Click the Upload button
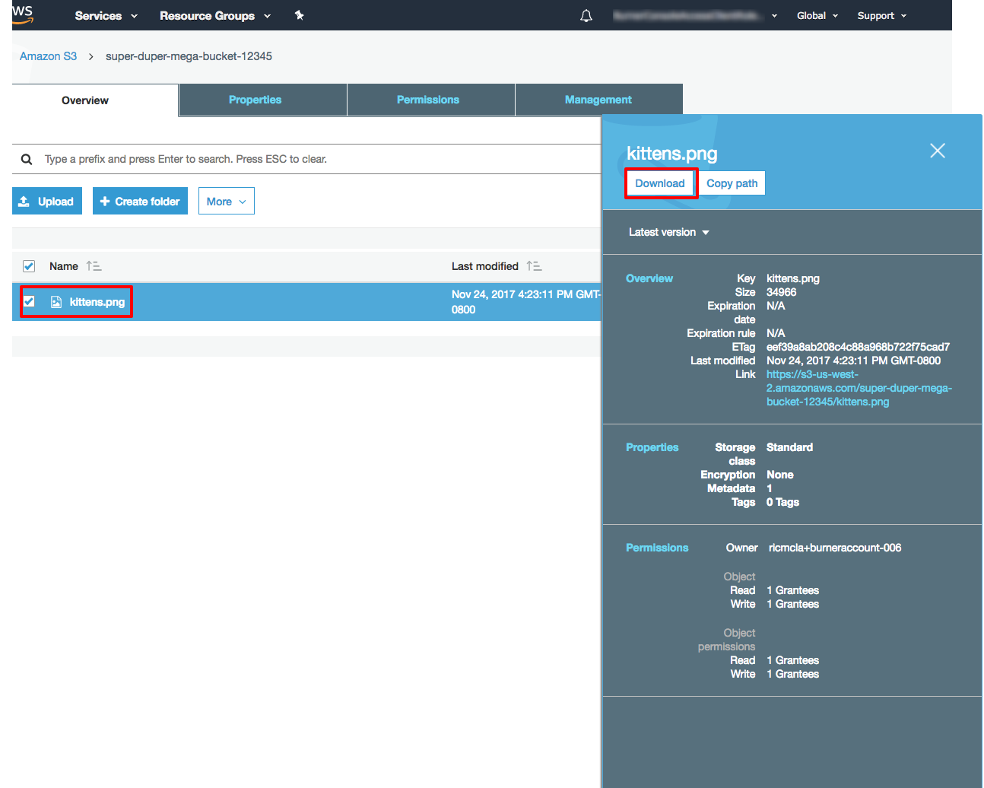The image size is (984, 788). click(47, 201)
